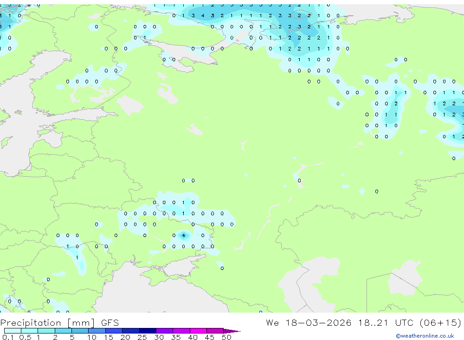Pick the legend swatch between 35 and 40
This screenshot has width=464, height=340.
pyautogui.click(x=181, y=331)
